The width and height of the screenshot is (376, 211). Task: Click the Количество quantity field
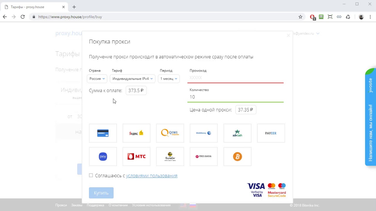[236, 97]
